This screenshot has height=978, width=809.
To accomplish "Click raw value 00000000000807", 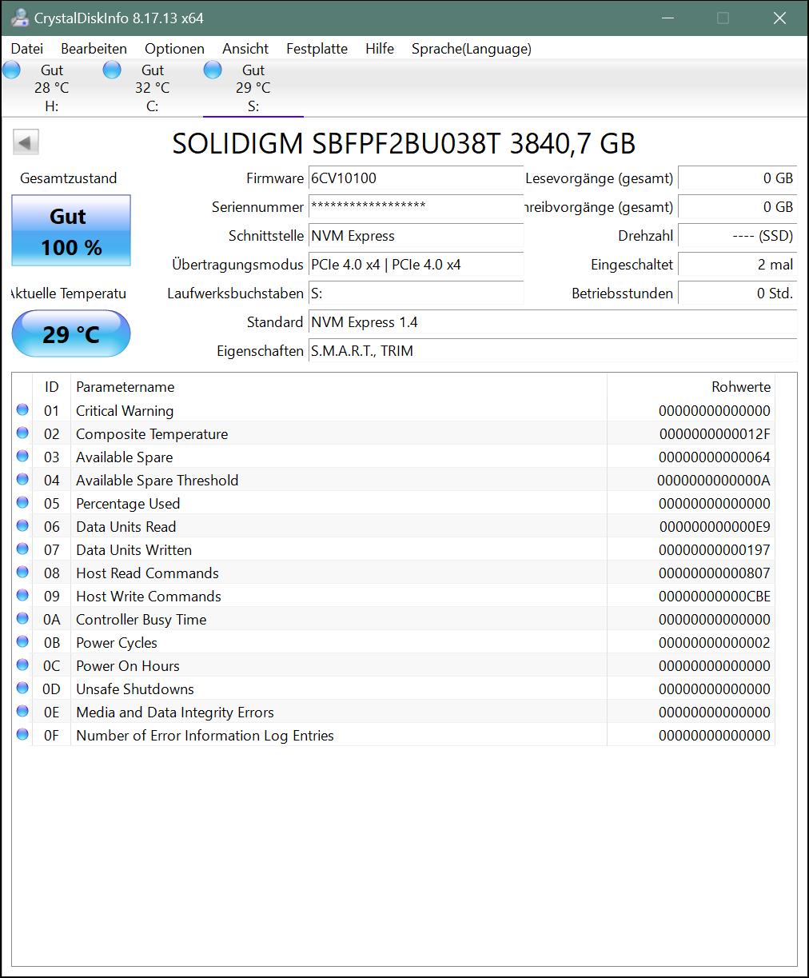I will [715, 573].
